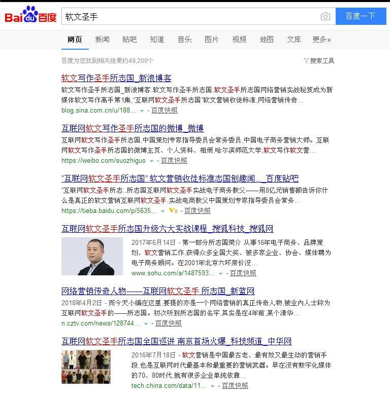
Task: Open image search camera icon
Action: [325, 16]
